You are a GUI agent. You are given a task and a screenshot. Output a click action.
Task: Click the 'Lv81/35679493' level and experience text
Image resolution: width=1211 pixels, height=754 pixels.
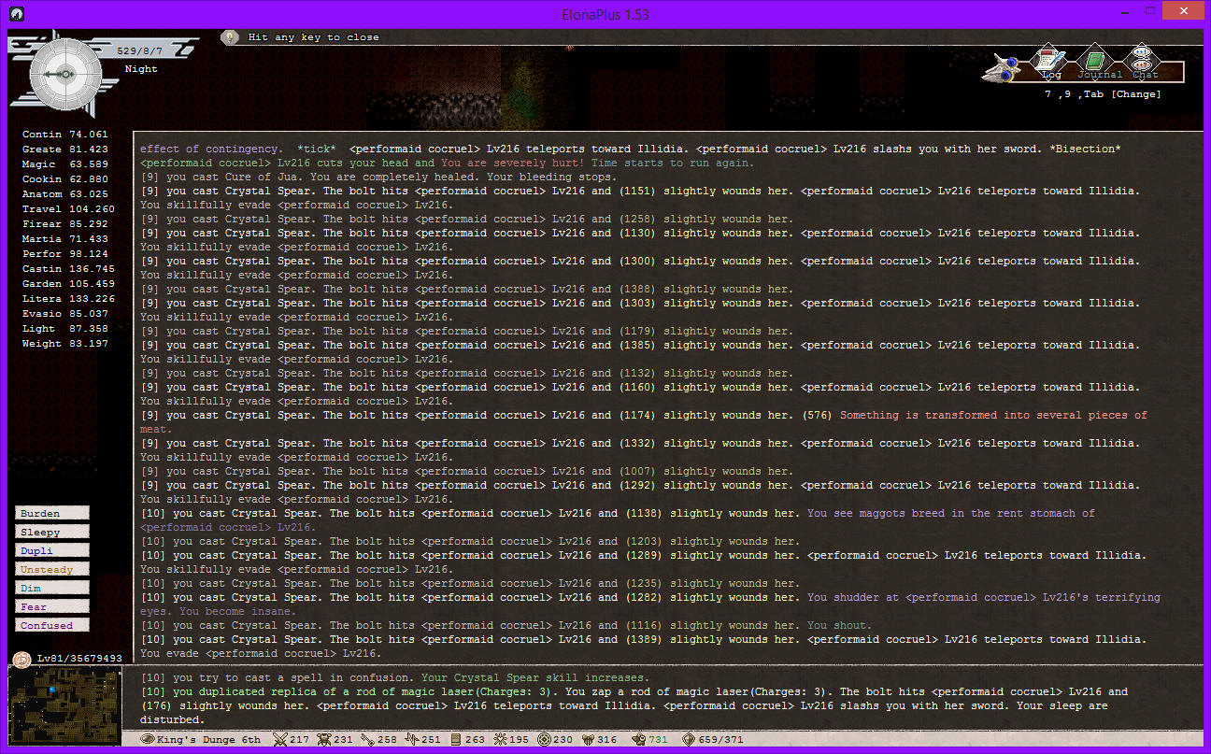[x=80, y=659]
